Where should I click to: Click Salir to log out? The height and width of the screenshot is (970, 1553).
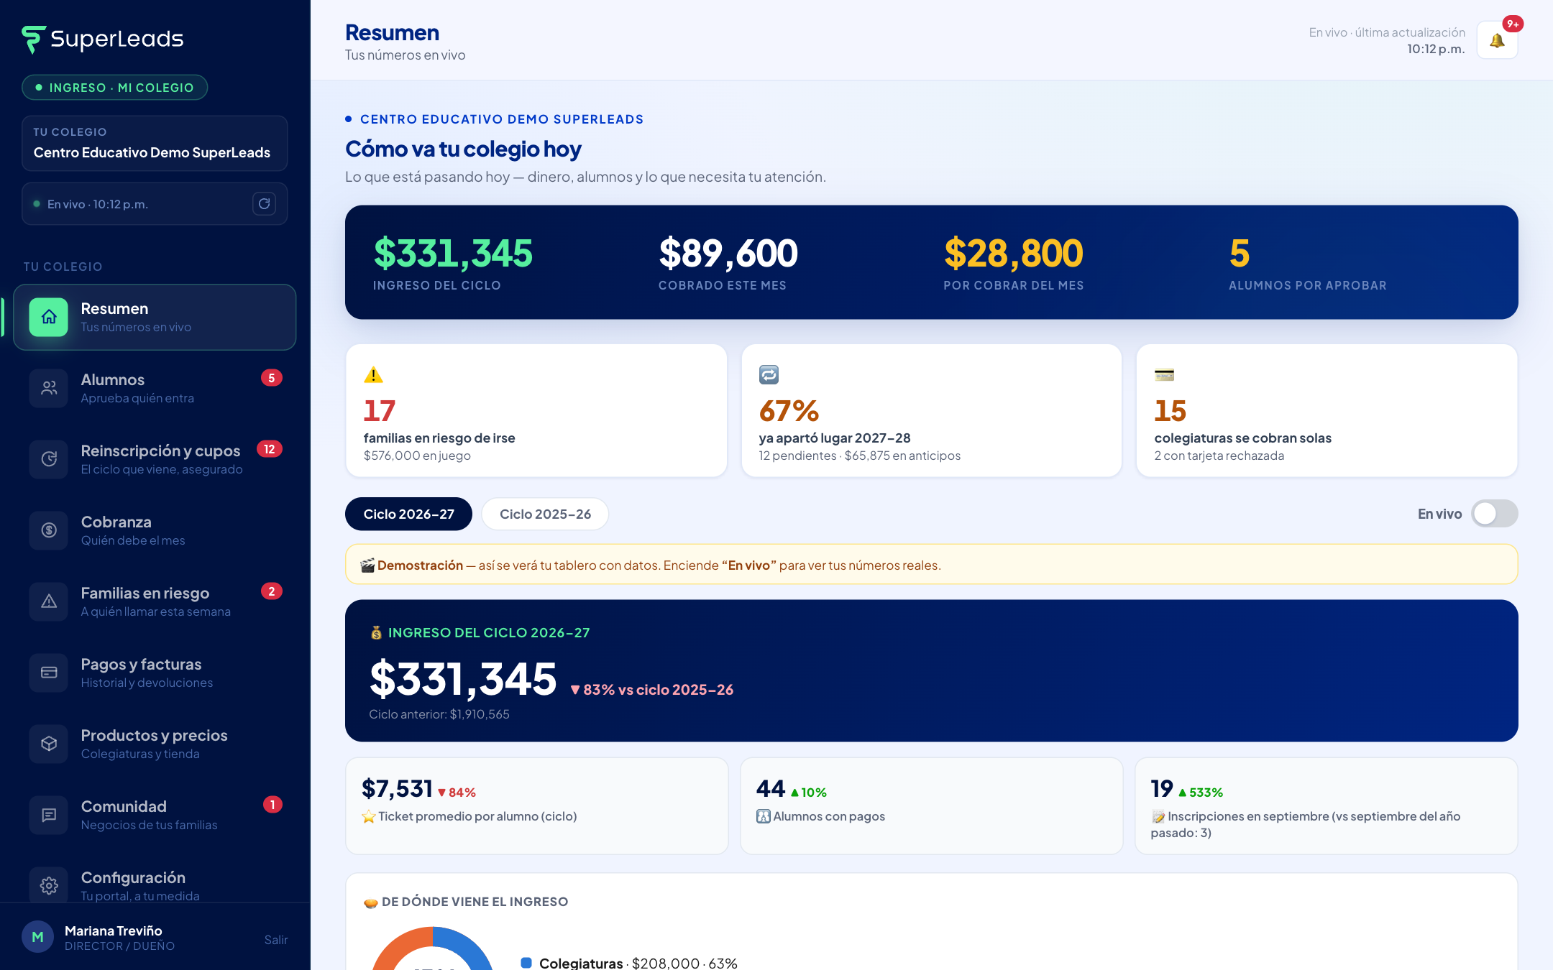point(276,940)
